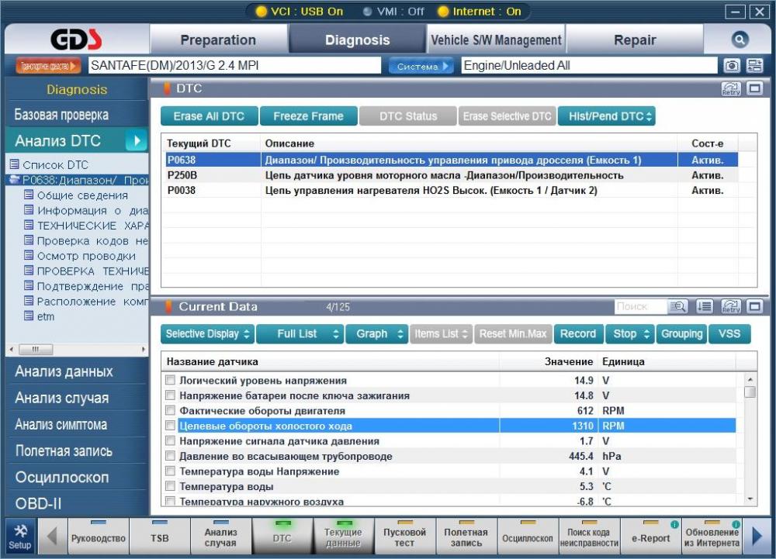Image resolution: width=776 pixels, height=559 pixels.
Task: Switch to the Preparation tab
Action: [218, 40]
